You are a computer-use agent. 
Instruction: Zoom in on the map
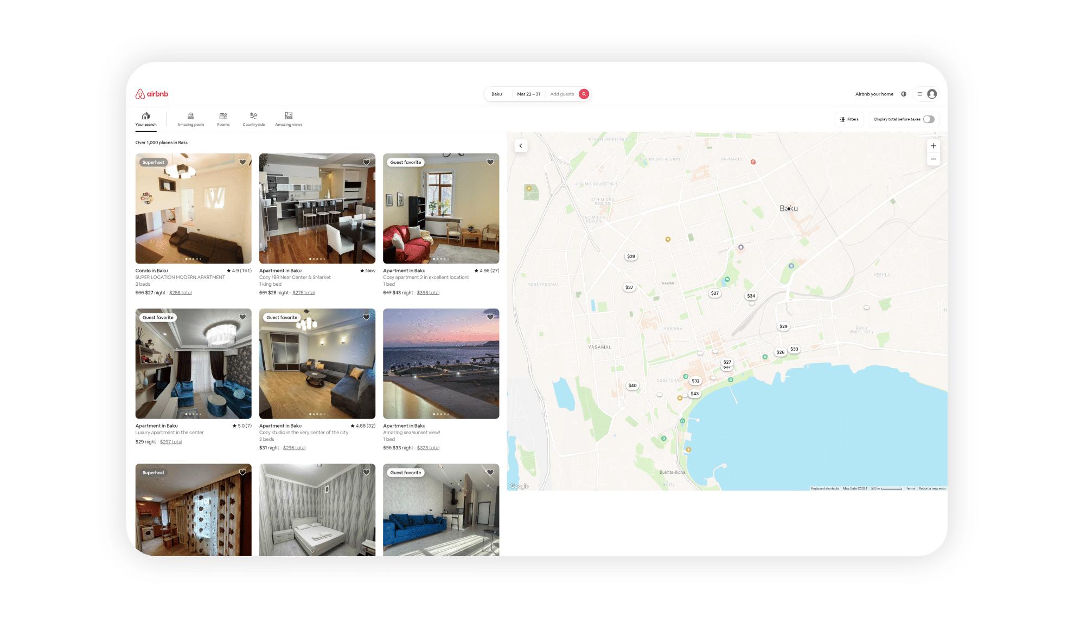pos(933,145)
